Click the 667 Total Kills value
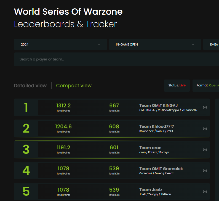Image resolution: width=219 pixels, height=201 pixels. pyautogui.click(x=114, y=105)
